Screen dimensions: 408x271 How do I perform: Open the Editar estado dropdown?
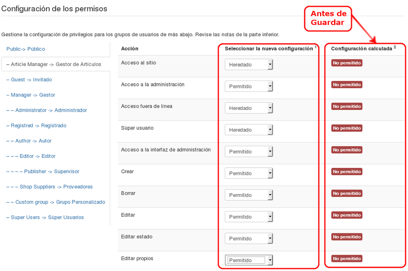tap(249, 238)
